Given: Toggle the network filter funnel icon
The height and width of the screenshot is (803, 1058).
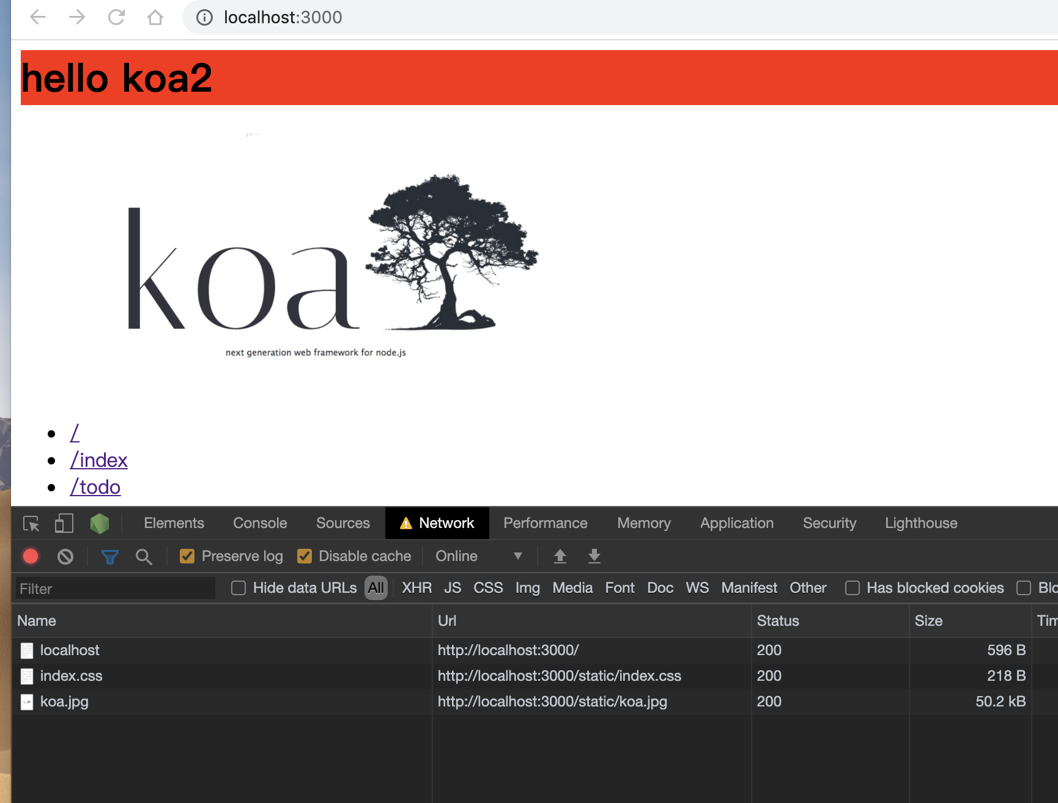Looking at the screenshot, I should (110, 557).
